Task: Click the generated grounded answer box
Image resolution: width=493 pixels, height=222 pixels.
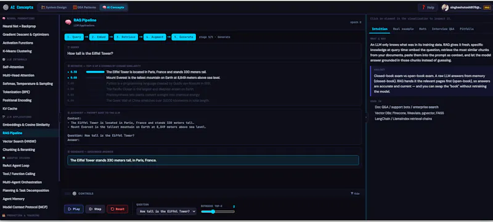Action: tap(213, 160)
